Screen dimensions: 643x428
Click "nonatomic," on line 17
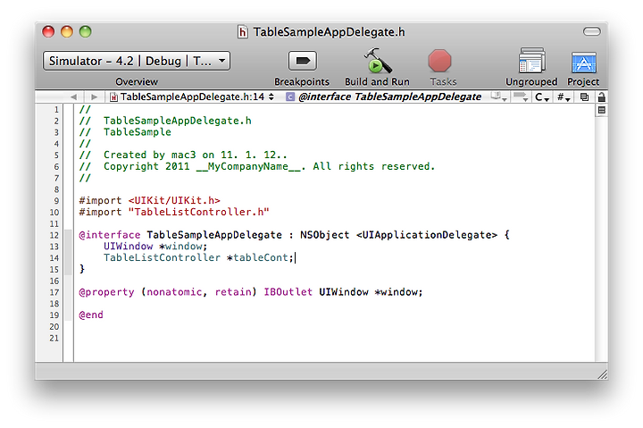point(177,292)
